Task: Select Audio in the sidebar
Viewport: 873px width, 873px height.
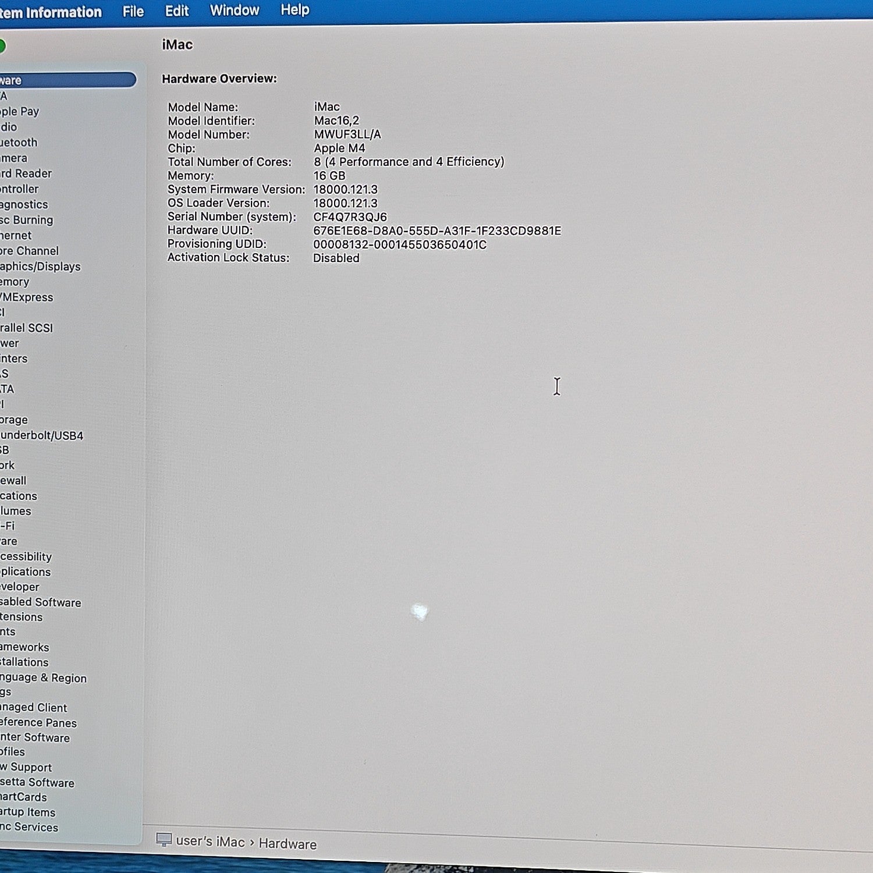Action: tap(9, 127)
